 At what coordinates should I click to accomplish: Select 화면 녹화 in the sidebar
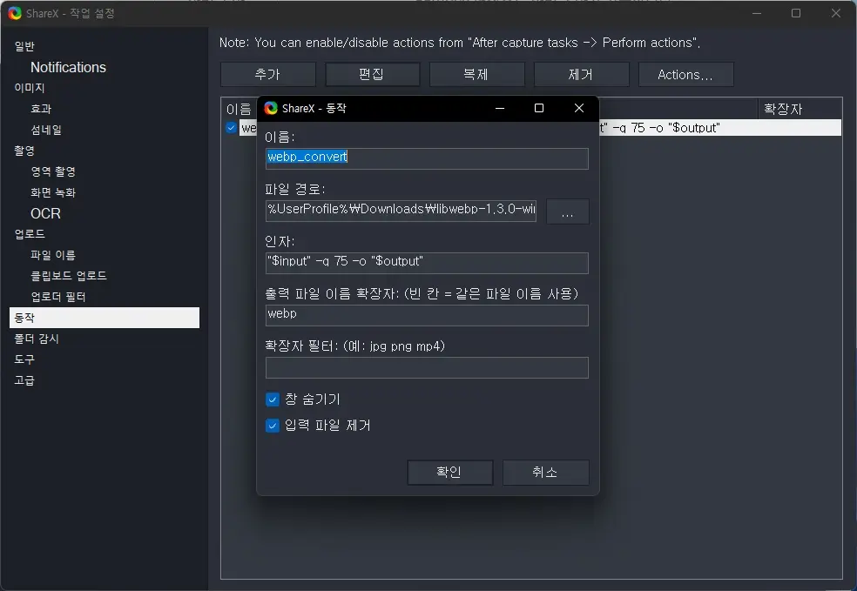(53, 192)
